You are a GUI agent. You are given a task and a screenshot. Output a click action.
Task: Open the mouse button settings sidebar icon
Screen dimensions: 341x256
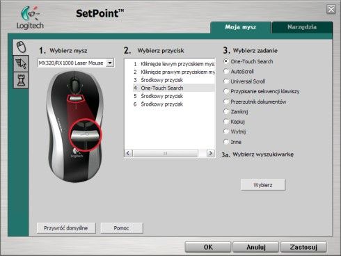pos(21,47)
